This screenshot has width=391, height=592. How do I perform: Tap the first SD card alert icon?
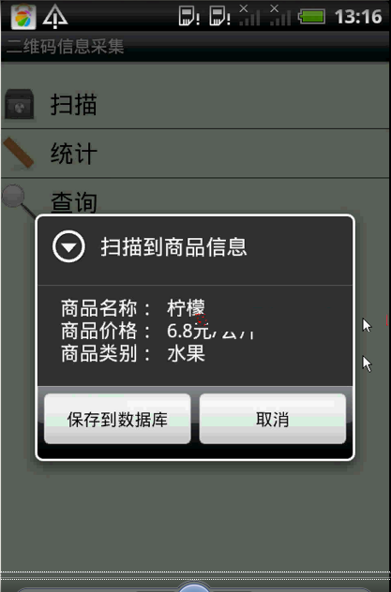(188, 16)
